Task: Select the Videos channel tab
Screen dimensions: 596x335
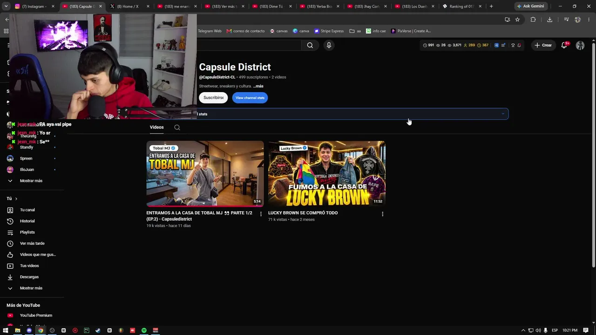Action: point(156,127)
